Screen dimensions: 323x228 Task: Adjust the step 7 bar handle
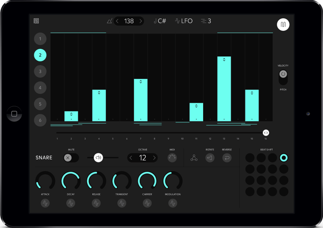(141, 82)
